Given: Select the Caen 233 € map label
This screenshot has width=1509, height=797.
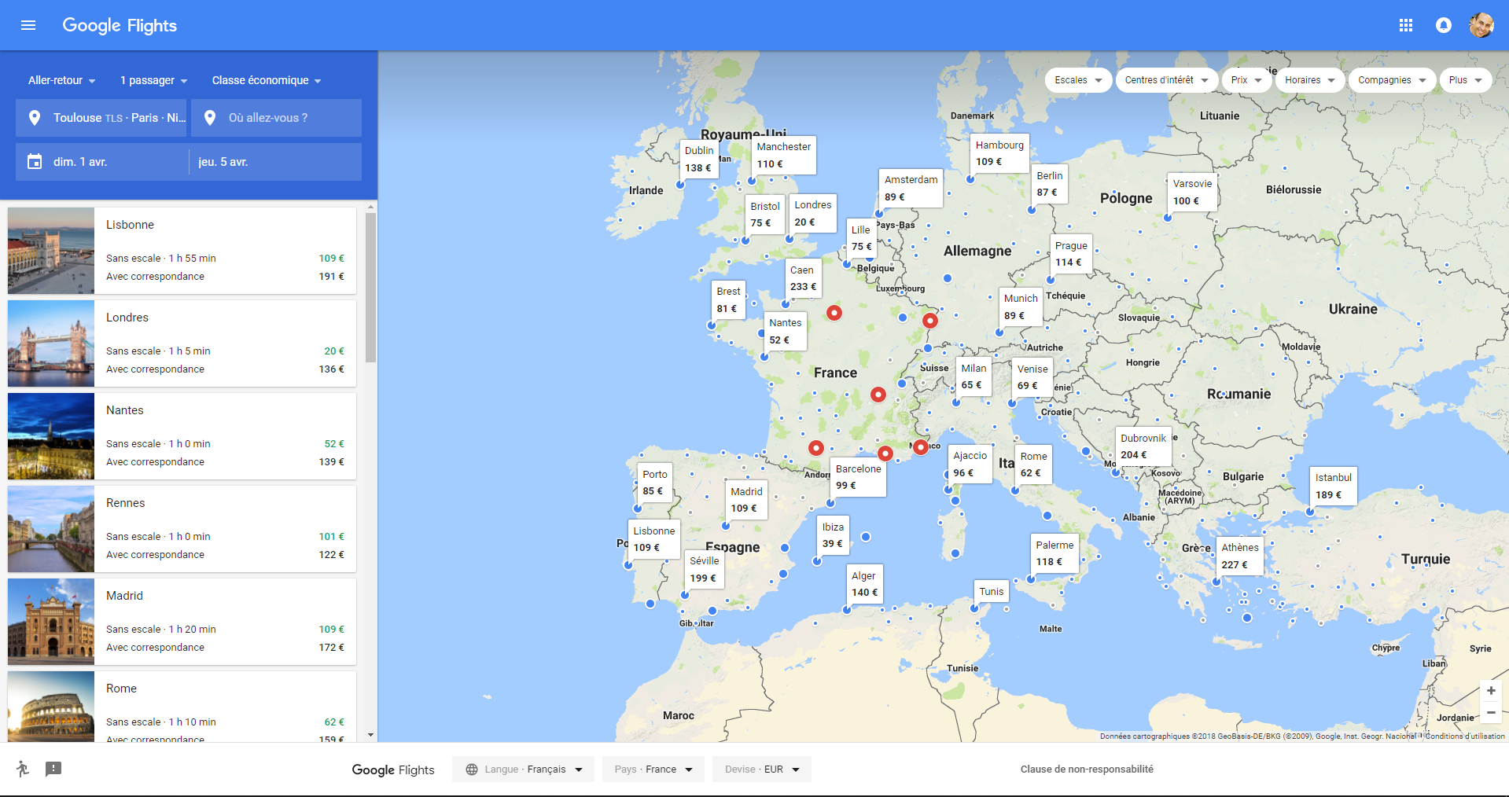Looking at the screenshot, I should (804, 278).
